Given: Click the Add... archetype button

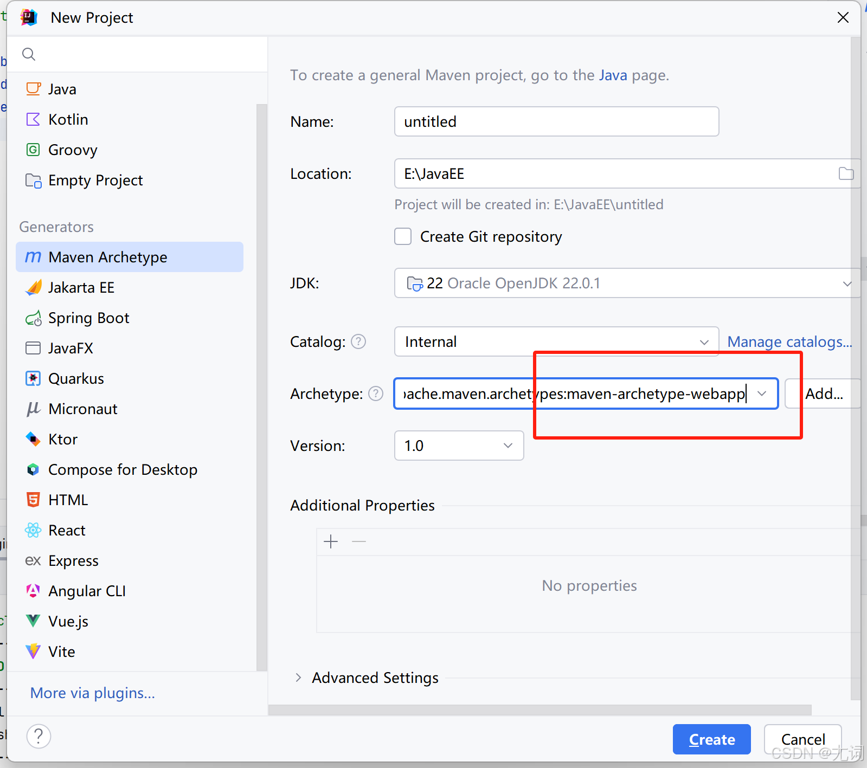Looking at the screenshot, I should [x=823, y=393].
